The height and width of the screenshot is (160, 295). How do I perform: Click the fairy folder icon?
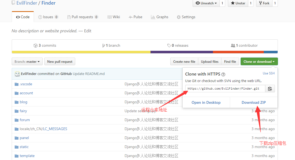point(17,111)
